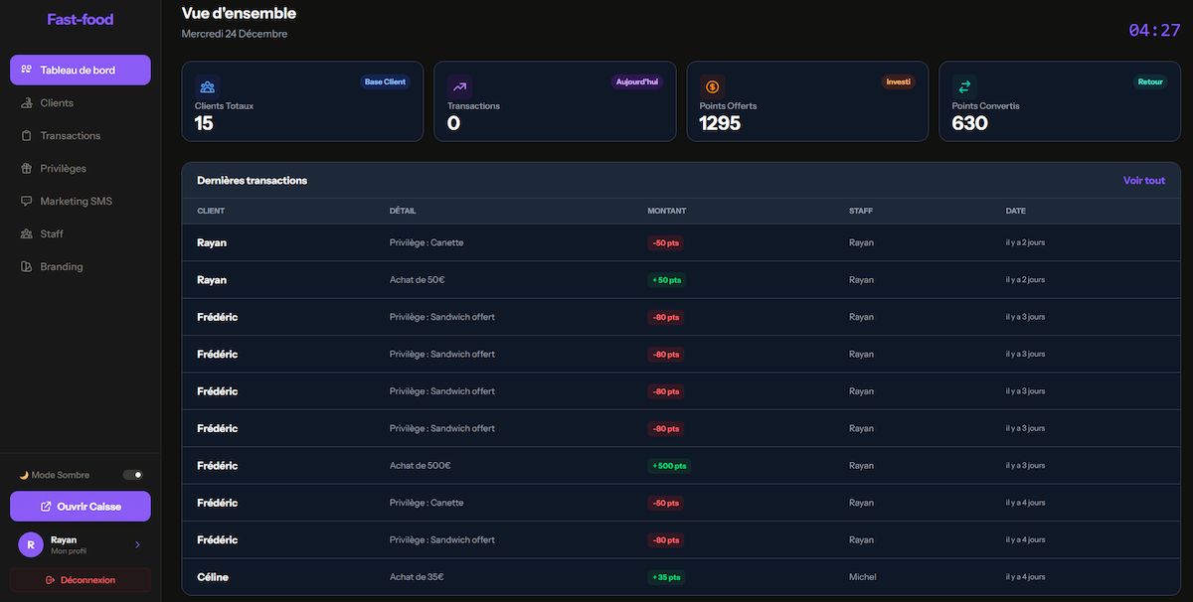Toggle the Mode Sombre switch
Screen dimensions: 1193x602
point(132,474)
